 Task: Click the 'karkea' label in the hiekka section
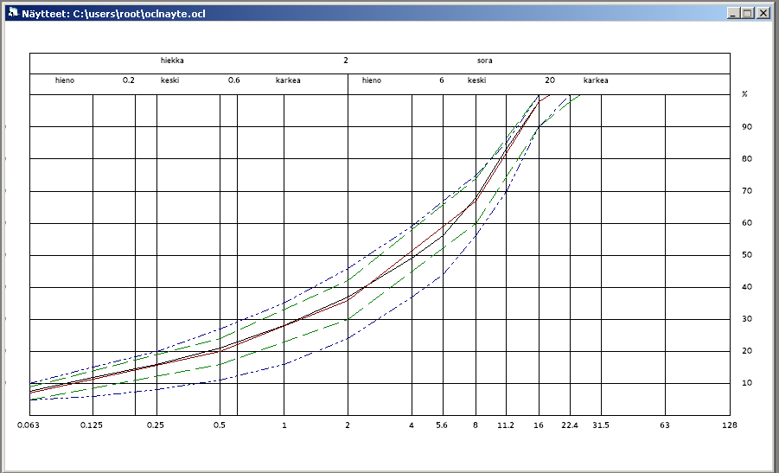click(x=288, y=80)
